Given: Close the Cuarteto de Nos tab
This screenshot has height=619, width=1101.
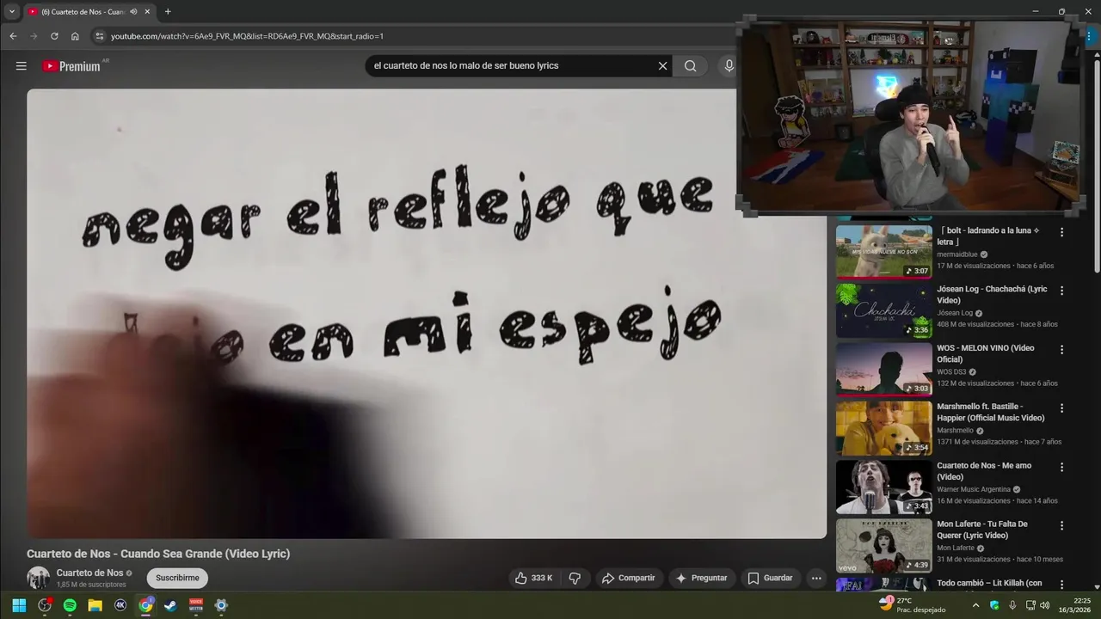Looking at the screenshot, I should point(147,11).
